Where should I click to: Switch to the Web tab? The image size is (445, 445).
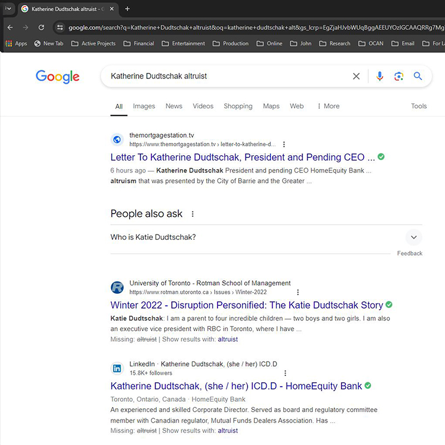coord(296,106)
